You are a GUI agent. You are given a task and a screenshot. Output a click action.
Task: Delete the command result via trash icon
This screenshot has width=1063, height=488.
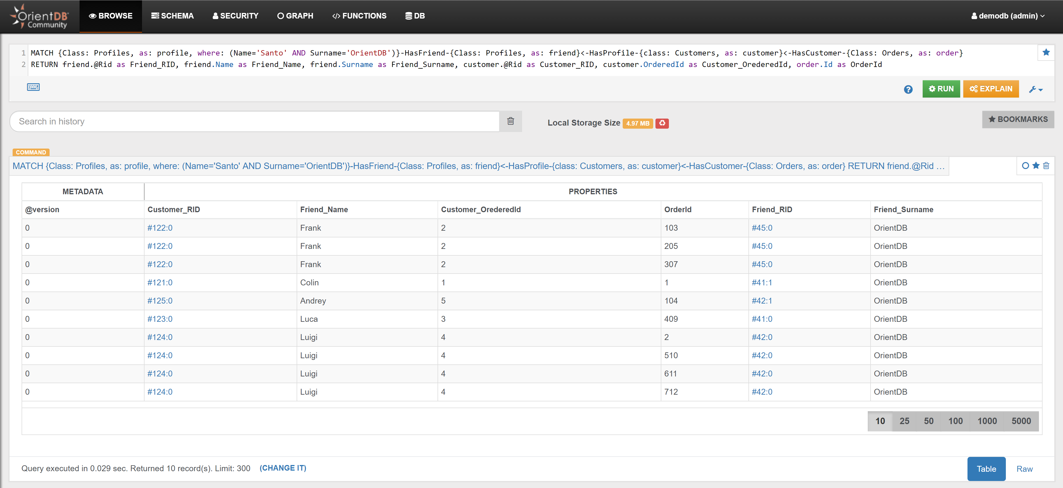click(1046, 166)
